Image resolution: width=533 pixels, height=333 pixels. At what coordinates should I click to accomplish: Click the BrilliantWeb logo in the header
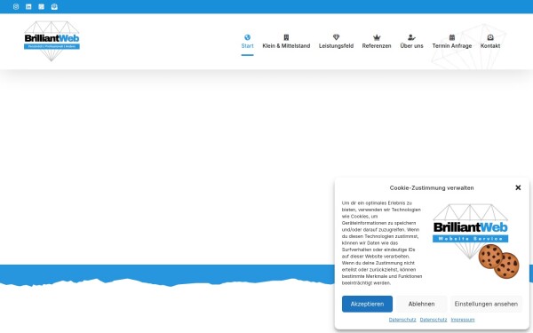[x=52, y=41]
